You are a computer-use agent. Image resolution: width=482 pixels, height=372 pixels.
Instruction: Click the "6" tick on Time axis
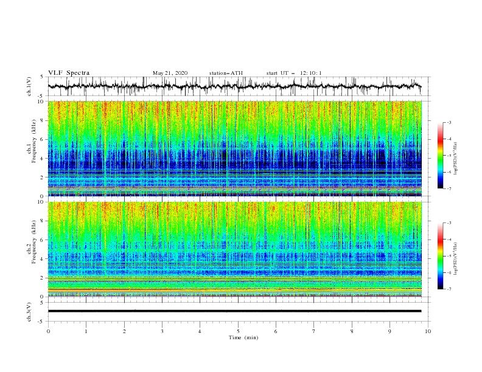pos(276,331)
